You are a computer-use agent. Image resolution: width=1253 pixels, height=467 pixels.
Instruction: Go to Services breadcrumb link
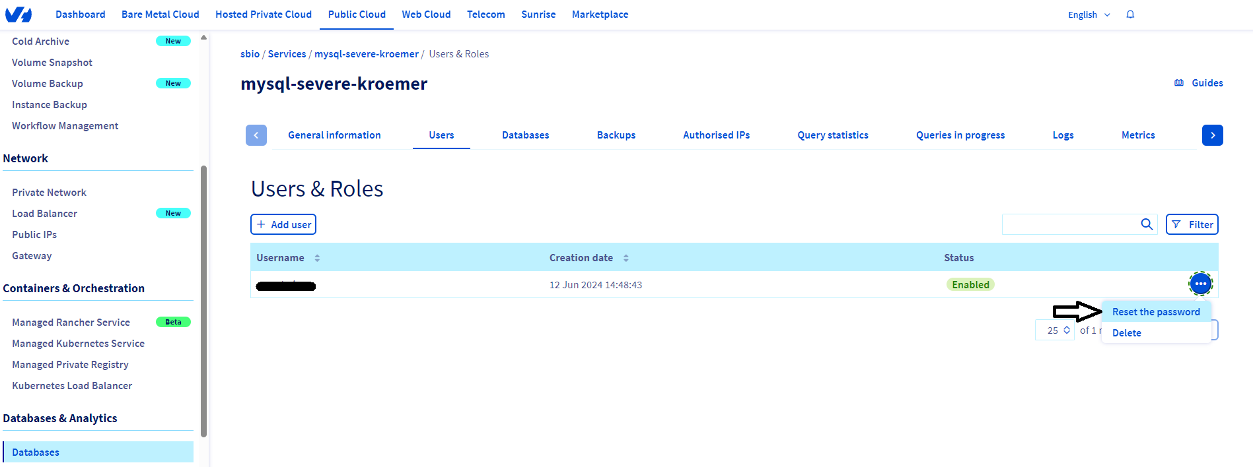[x=287, y=54]
